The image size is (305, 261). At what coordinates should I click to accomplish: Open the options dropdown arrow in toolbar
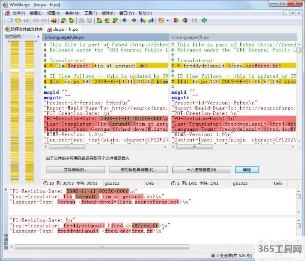tap(168, 20)
